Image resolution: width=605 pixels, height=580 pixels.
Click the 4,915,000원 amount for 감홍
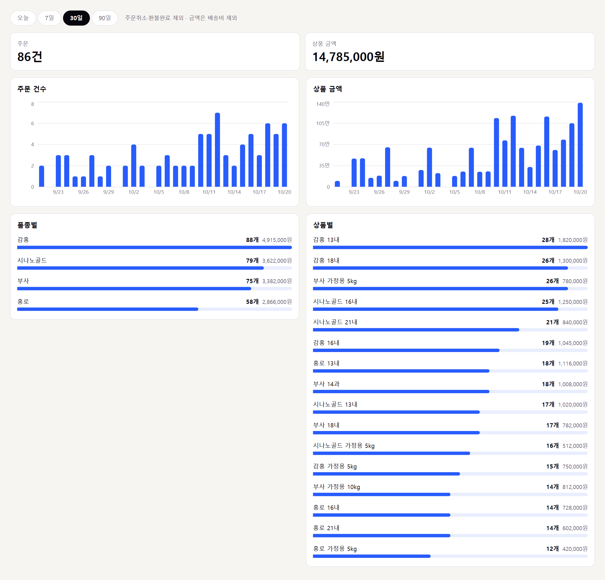point(277,240)
